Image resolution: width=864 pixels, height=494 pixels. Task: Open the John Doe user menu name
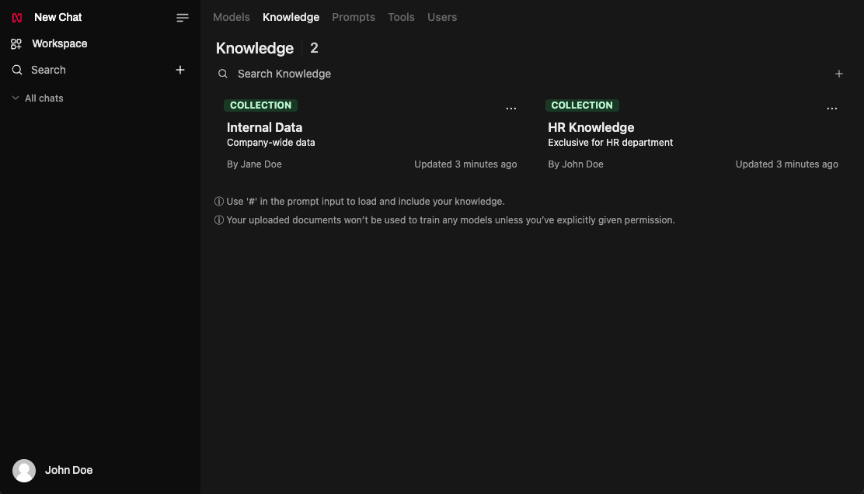coord(69,470)
